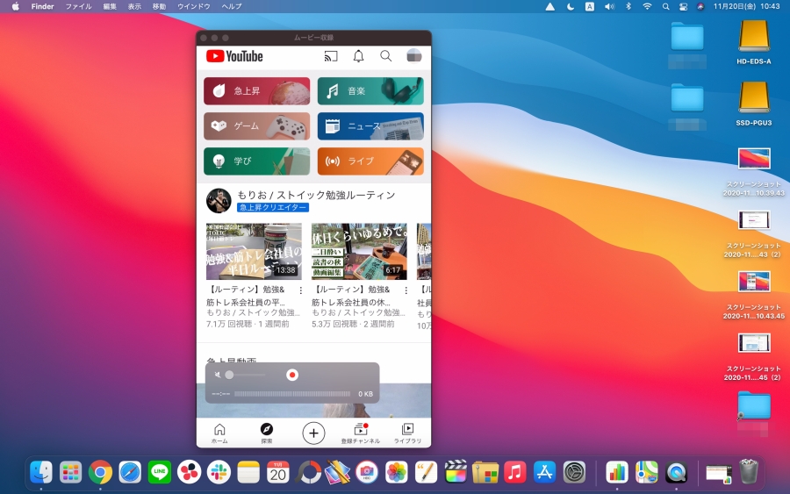Open the 表示 menu
This screenshot has width=790, height=494.
point(134,6)
